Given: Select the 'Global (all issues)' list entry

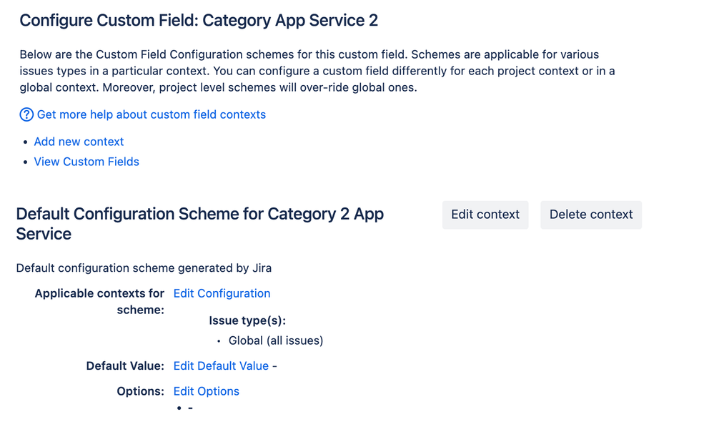Looking at the screenshot, I should (276, 340).
